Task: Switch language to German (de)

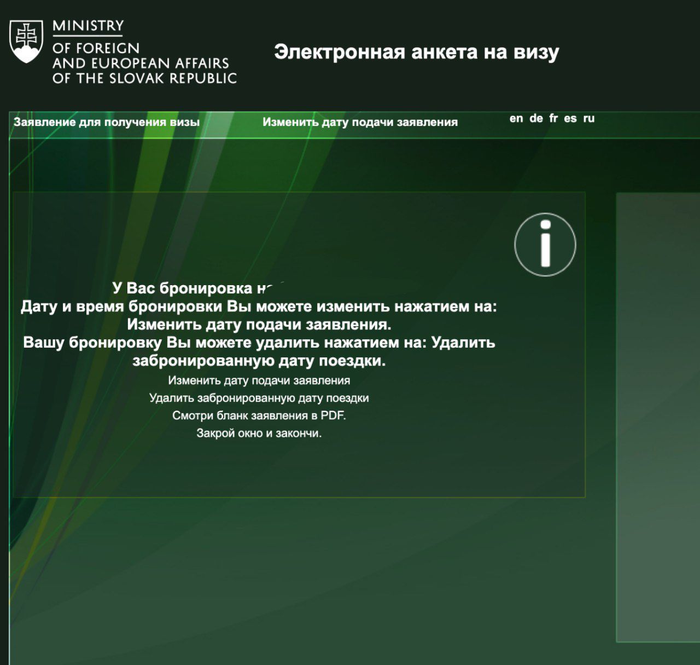Action: (536, 118)
